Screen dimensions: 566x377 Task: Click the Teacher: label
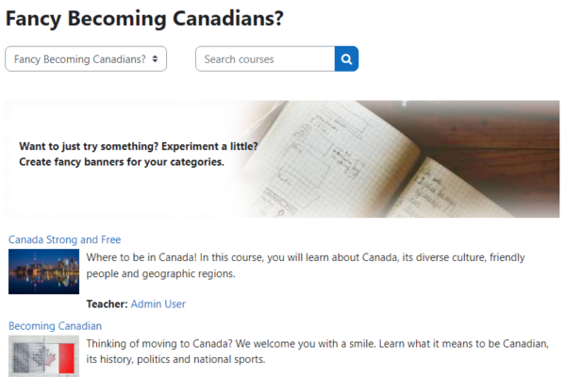tap(106, 303)
